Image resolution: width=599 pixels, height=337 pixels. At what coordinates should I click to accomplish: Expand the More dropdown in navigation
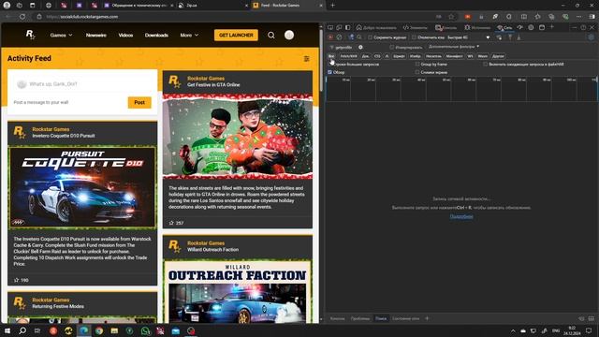pos(189,36)
